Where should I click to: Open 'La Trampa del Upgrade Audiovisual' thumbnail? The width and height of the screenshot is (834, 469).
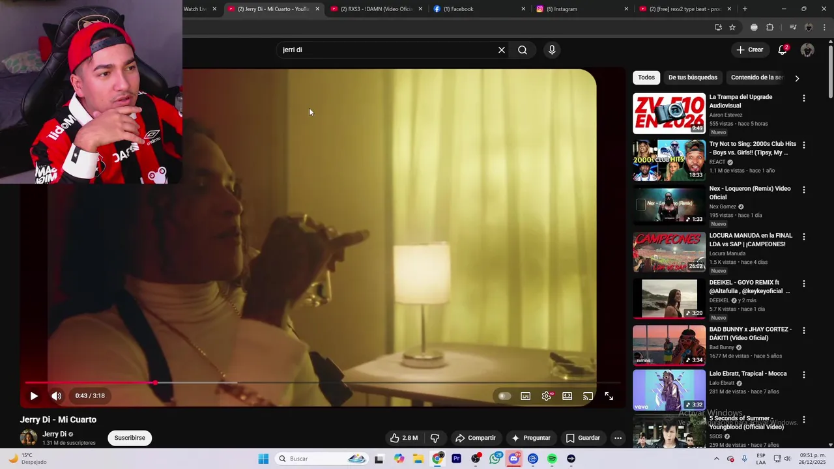coord(669,113)
